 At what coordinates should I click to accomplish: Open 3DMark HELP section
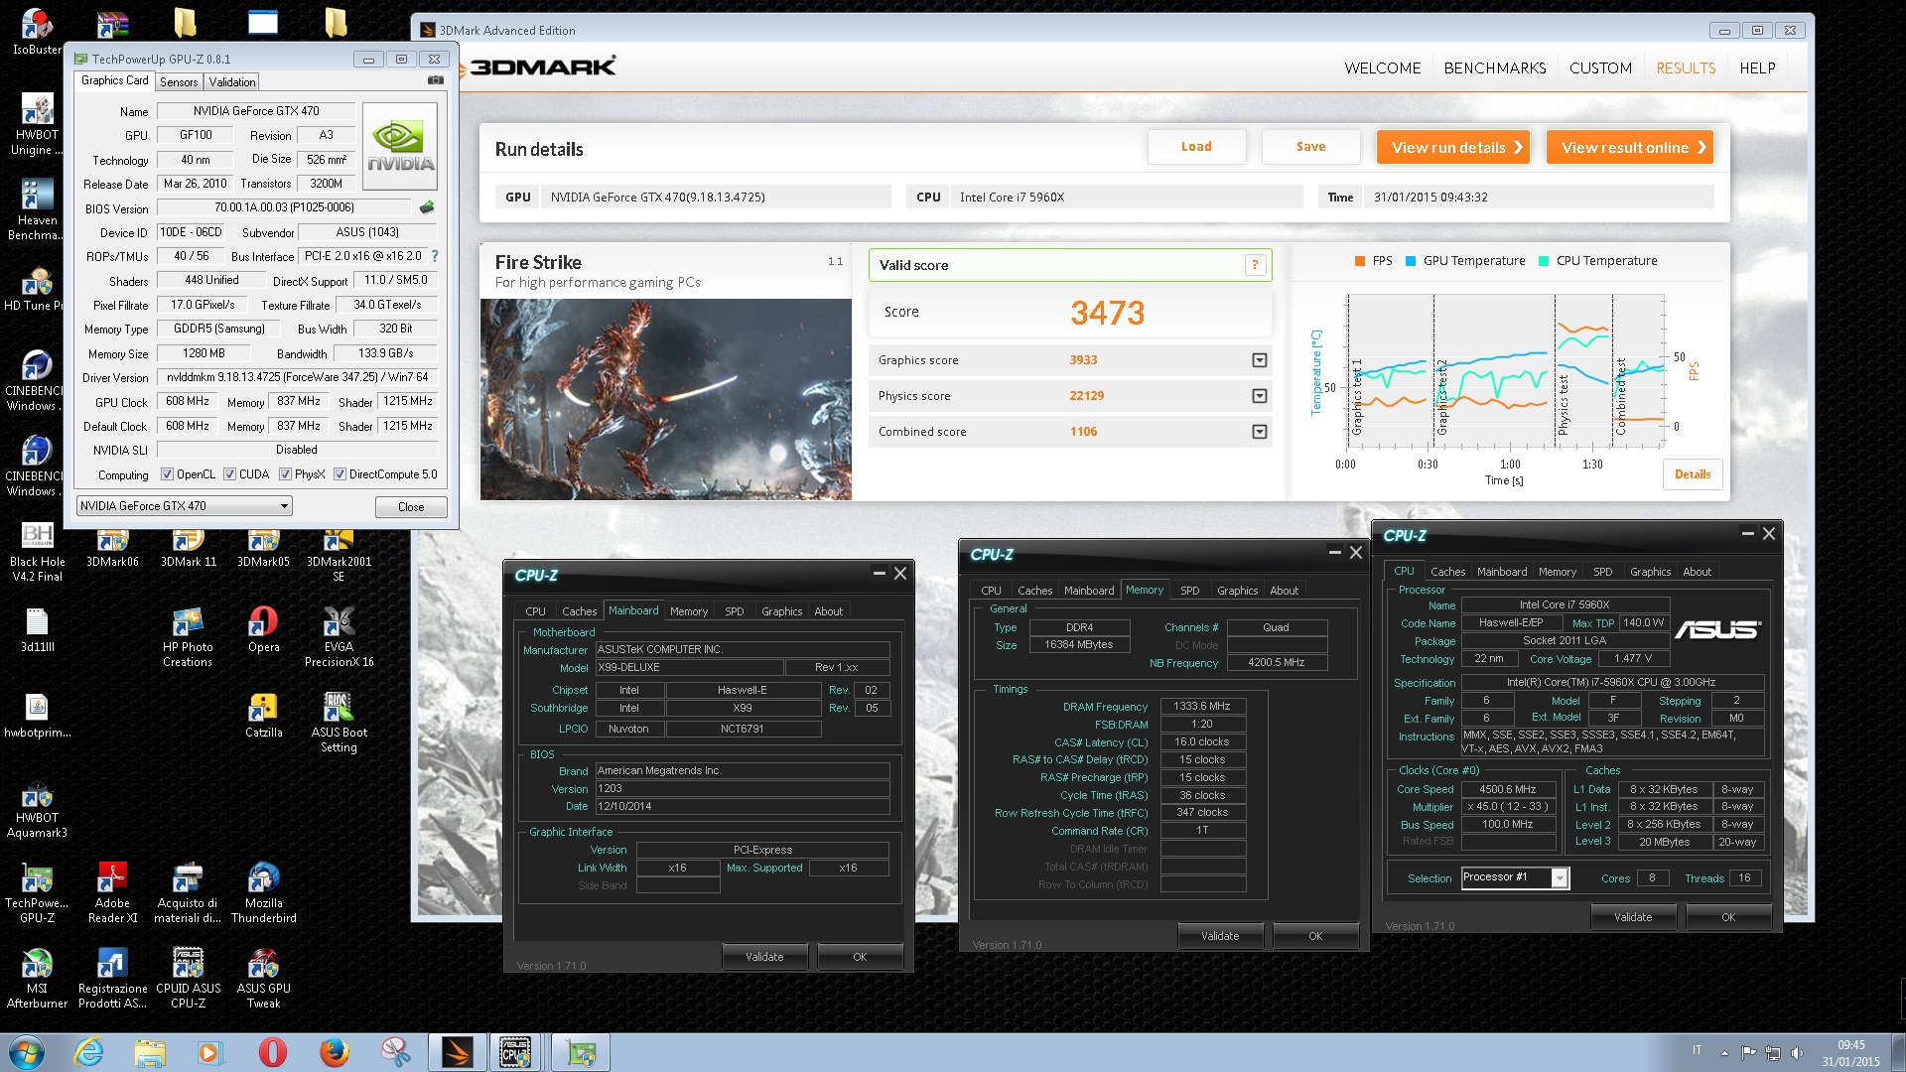point(1757,67)
